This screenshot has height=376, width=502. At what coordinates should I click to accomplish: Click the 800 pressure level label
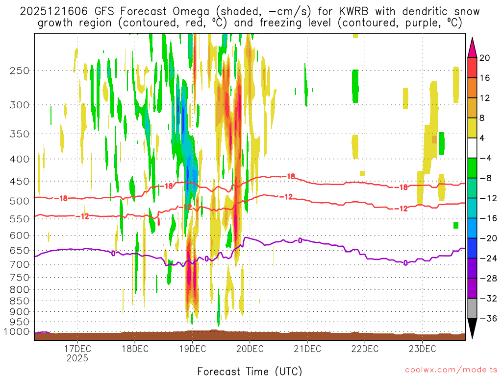20,290
